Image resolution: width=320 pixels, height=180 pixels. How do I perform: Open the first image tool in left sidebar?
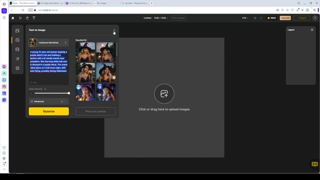(x=17, y=31)
